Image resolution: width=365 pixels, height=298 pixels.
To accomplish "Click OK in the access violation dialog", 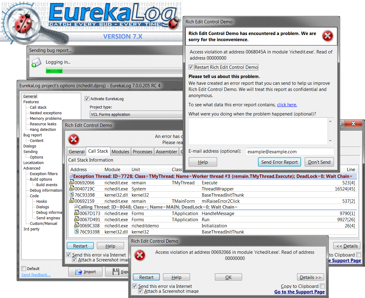I will 228,277.
